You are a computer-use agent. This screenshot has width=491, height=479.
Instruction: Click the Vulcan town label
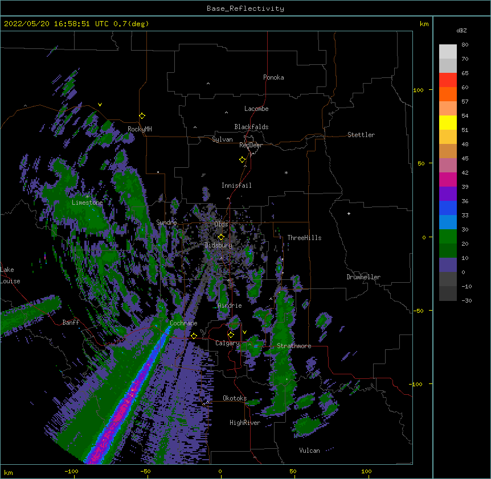click(309, 451)
